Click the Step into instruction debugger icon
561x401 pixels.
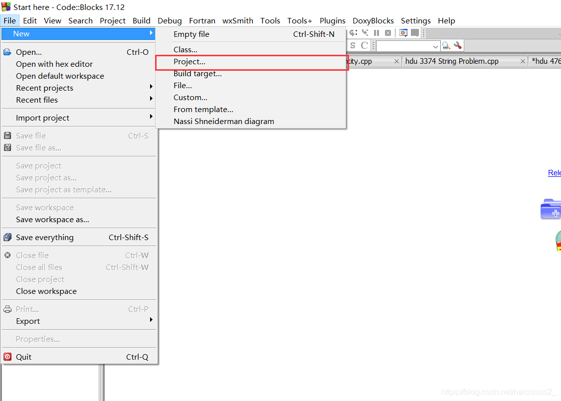click(365, 32)
